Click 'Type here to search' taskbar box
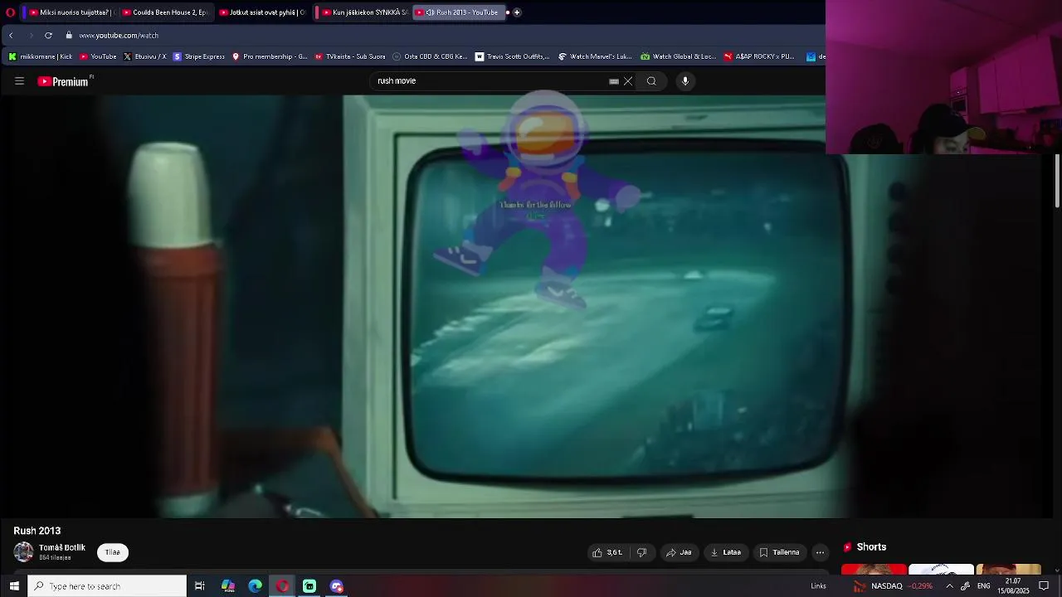The height and width of the screenshot is (597, 1062). tap(107, 586)
